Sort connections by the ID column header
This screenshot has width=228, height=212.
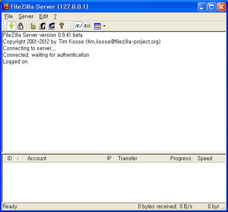coord(13,159)
